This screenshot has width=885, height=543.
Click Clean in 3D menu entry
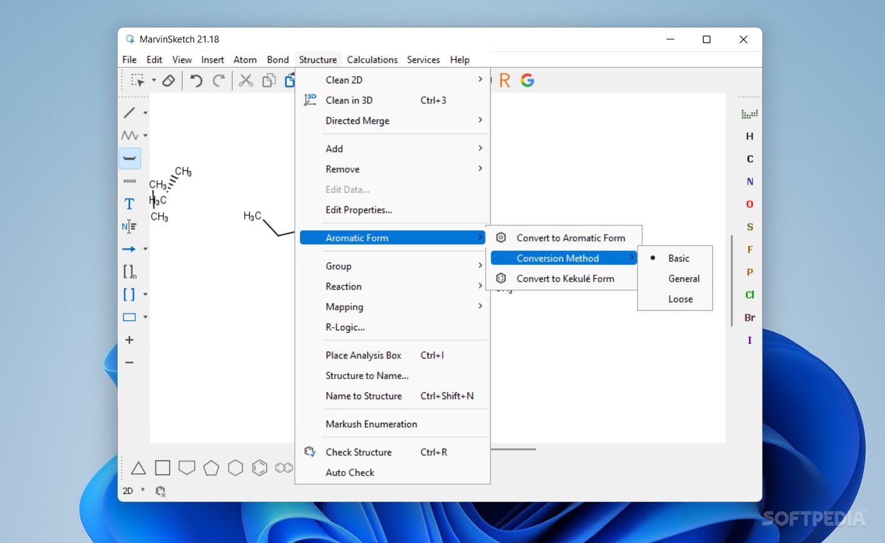click(x=392, y=100)
